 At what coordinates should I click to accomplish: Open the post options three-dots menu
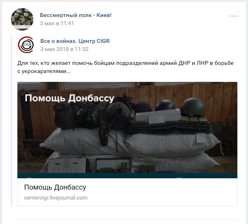[x=233, y=16]
